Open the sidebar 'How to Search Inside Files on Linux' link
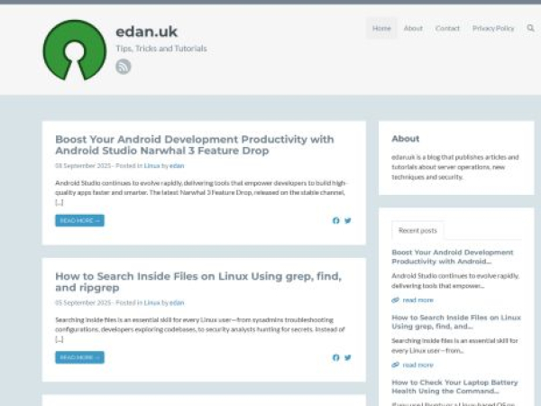 456,322
